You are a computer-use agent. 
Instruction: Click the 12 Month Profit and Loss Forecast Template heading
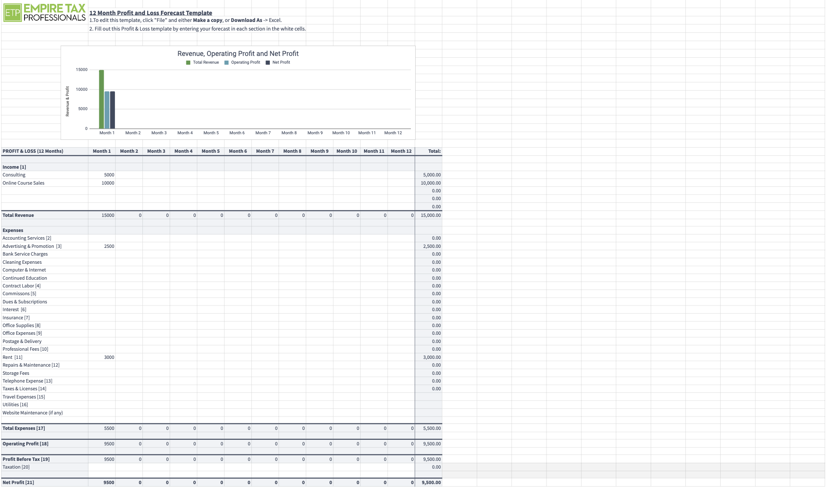[x=150, y=12]
